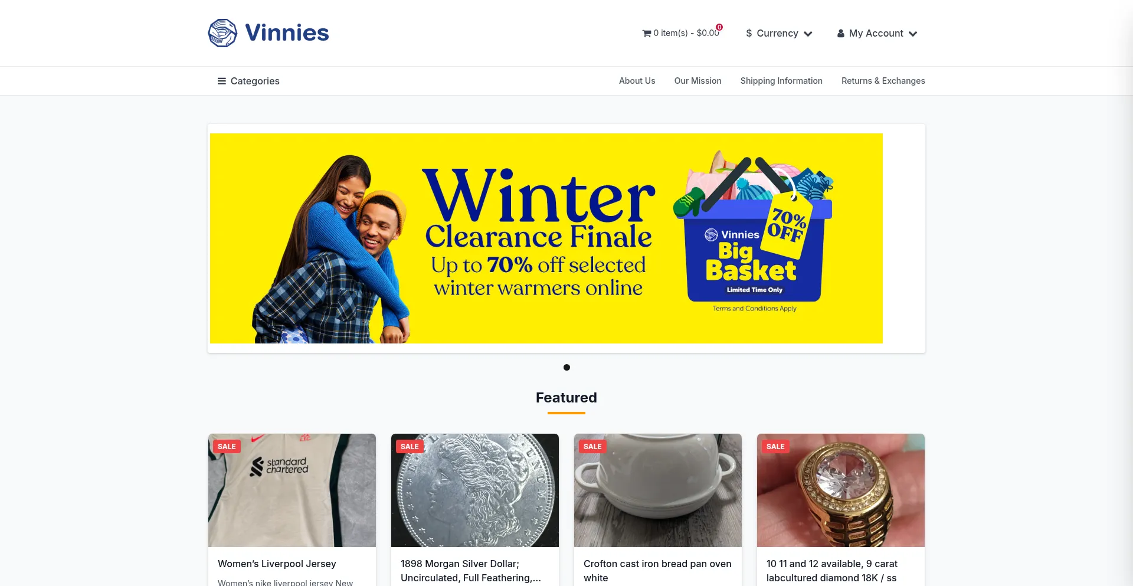
Task: Click SALE badge on Liverpool Jersey
Action: [227, 447]
